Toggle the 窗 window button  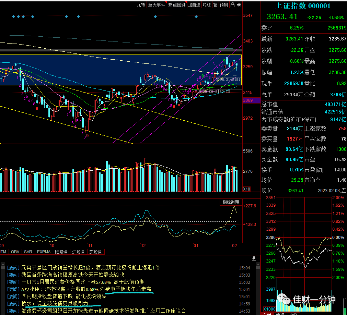click(x=215, y=5)
